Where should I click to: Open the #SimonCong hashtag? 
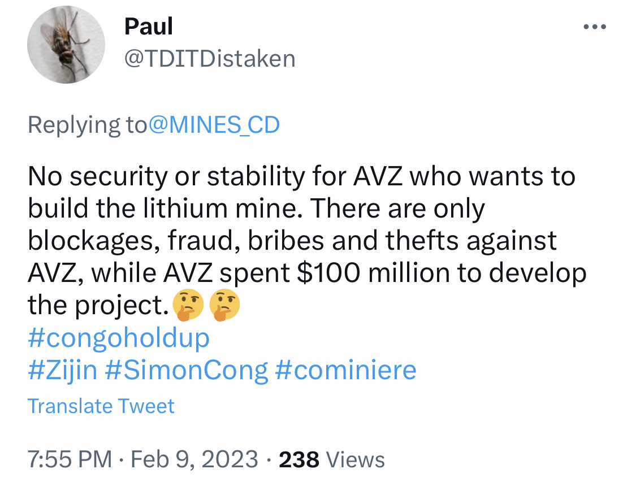[x=187, y=370]
